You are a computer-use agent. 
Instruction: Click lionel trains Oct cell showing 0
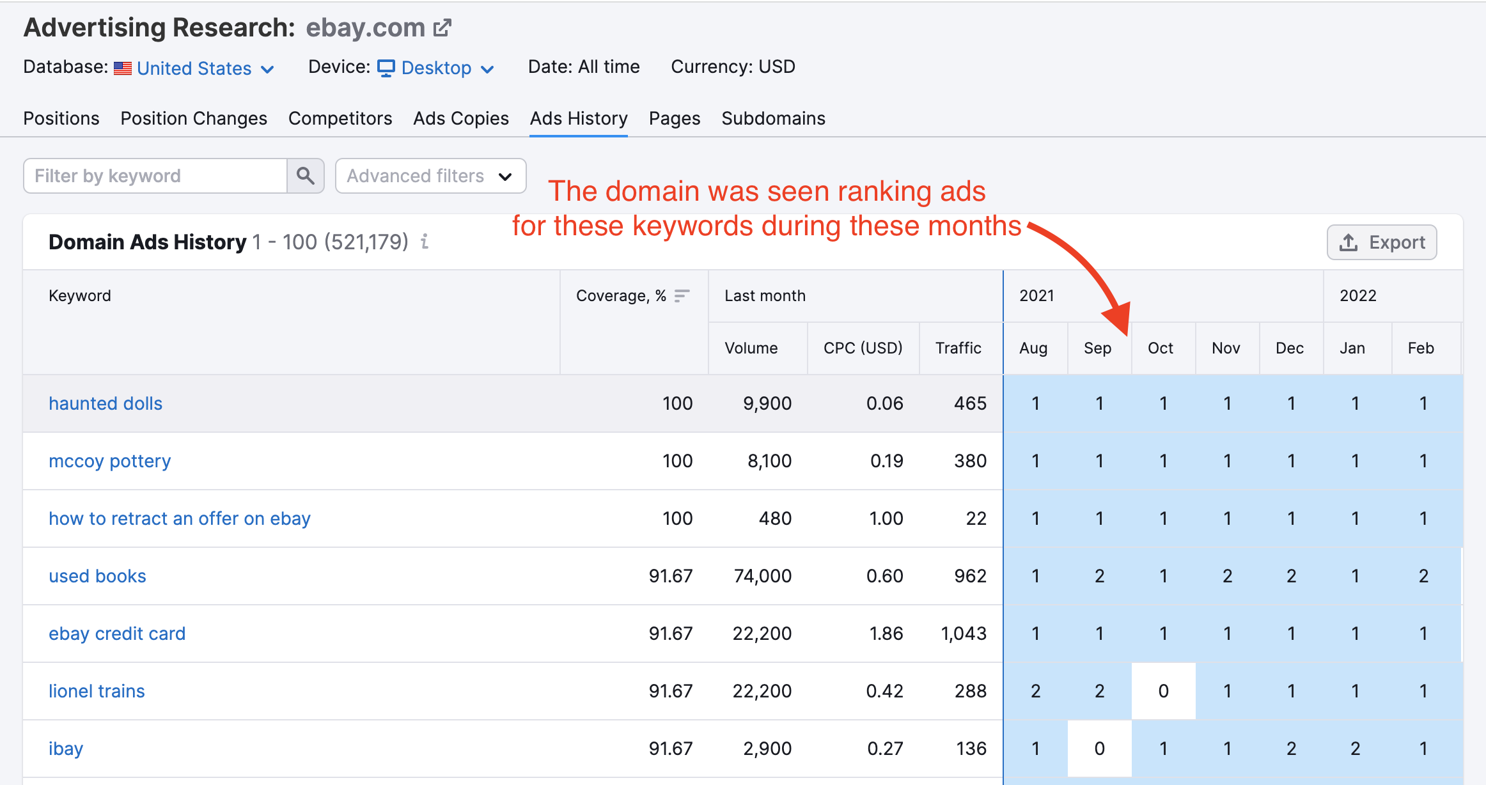pos(1164,691)
